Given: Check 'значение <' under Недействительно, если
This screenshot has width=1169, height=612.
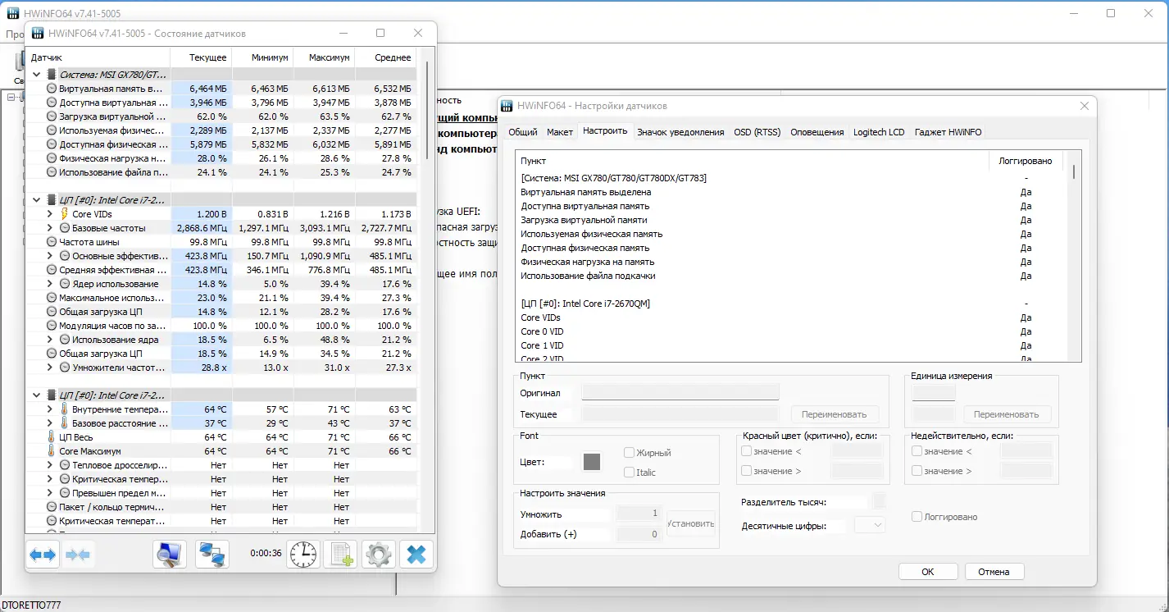Looking at the screenshot, I should (917, 451).
